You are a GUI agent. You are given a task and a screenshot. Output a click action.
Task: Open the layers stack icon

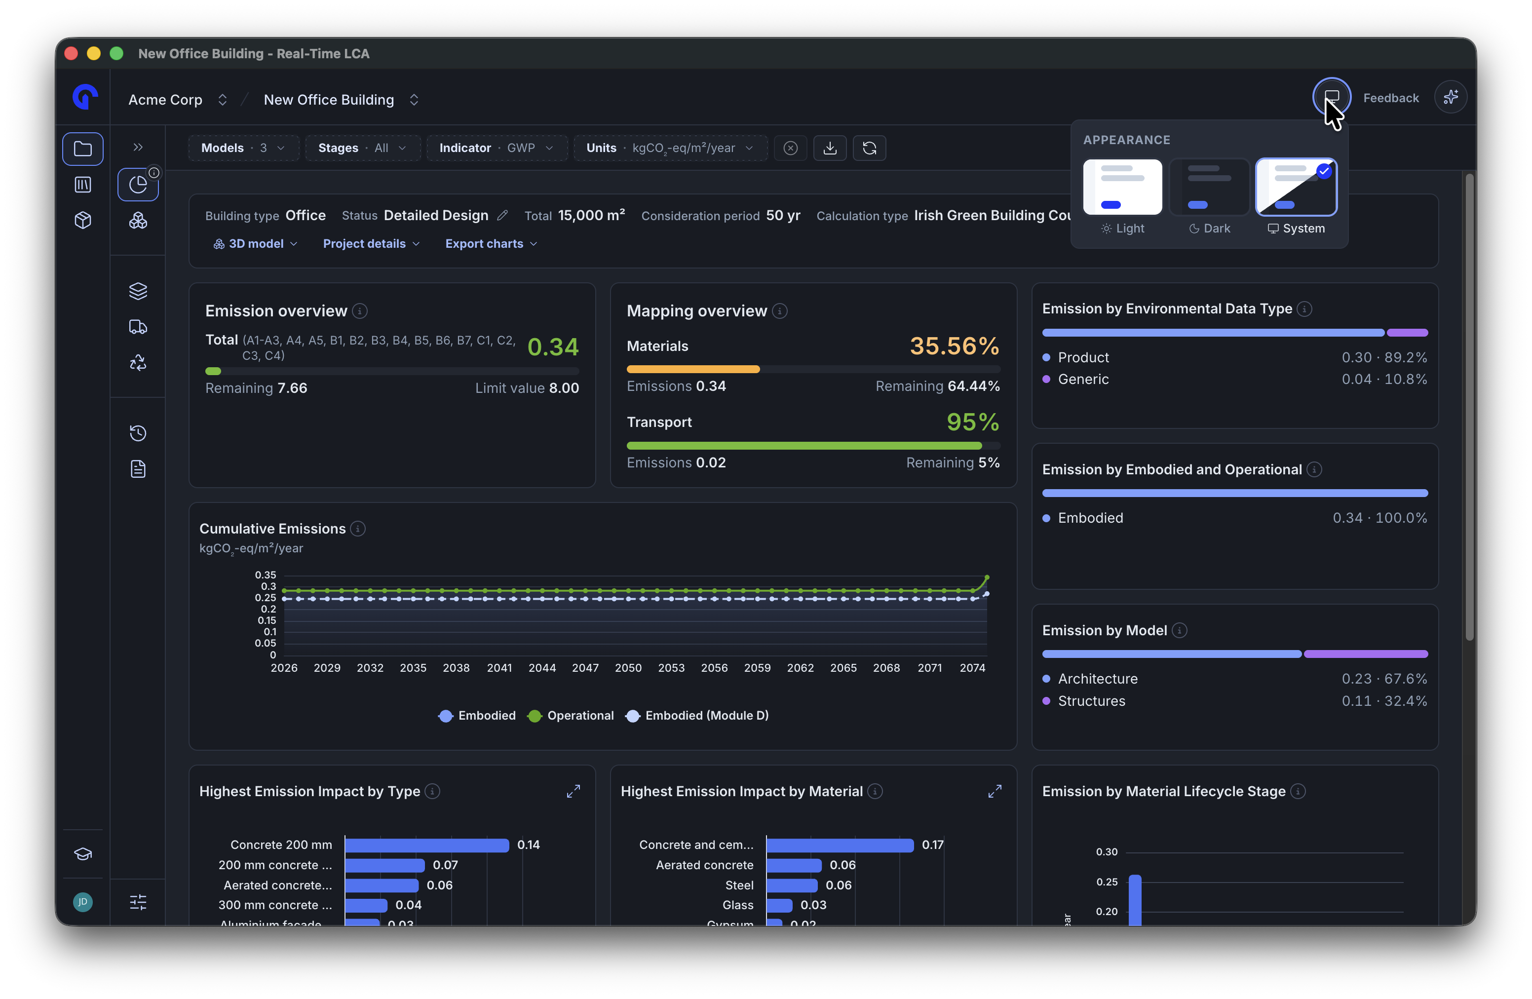138,291
